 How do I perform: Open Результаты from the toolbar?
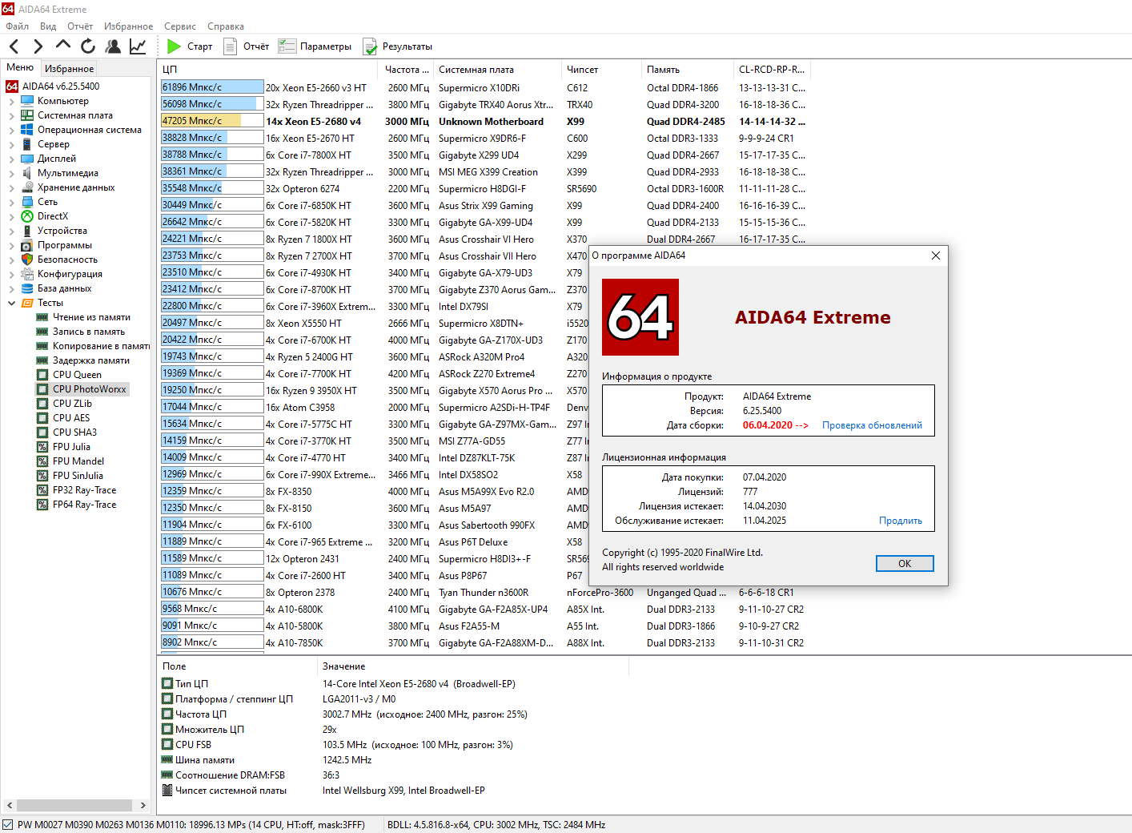coord(397,46)
